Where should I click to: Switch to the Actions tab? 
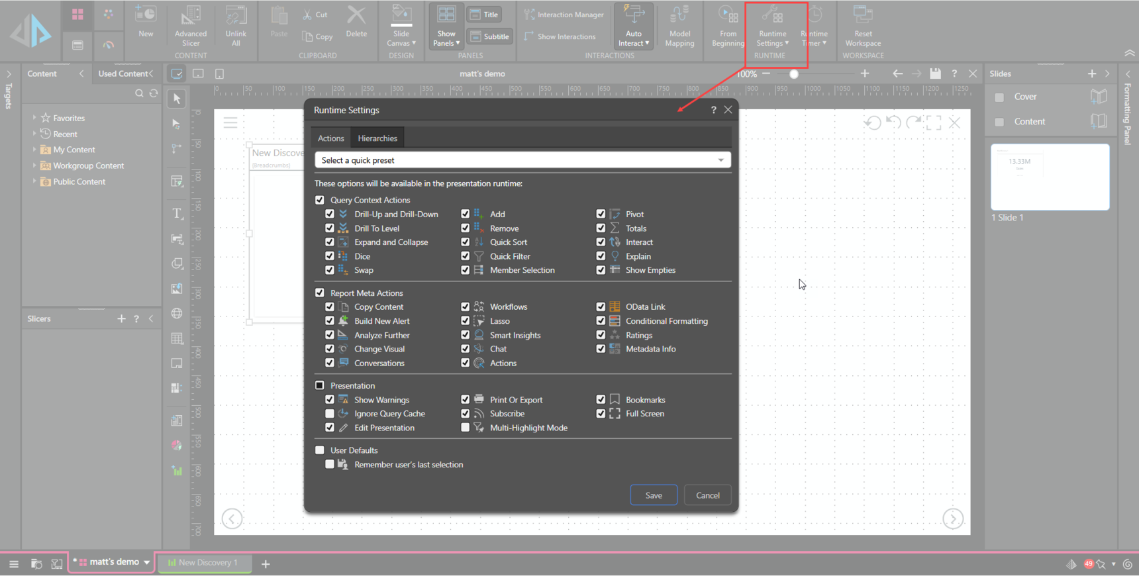point(330,138)
